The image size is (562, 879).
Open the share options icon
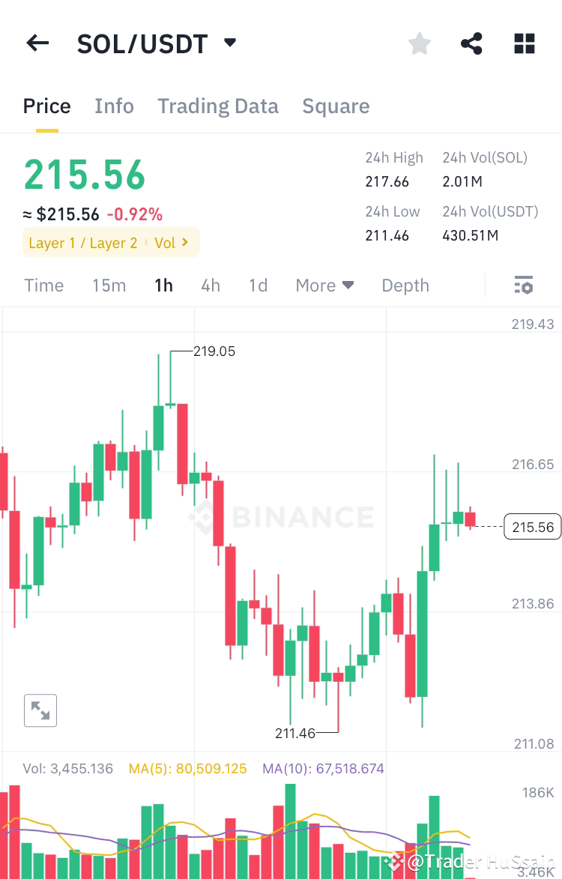(471, 43)
